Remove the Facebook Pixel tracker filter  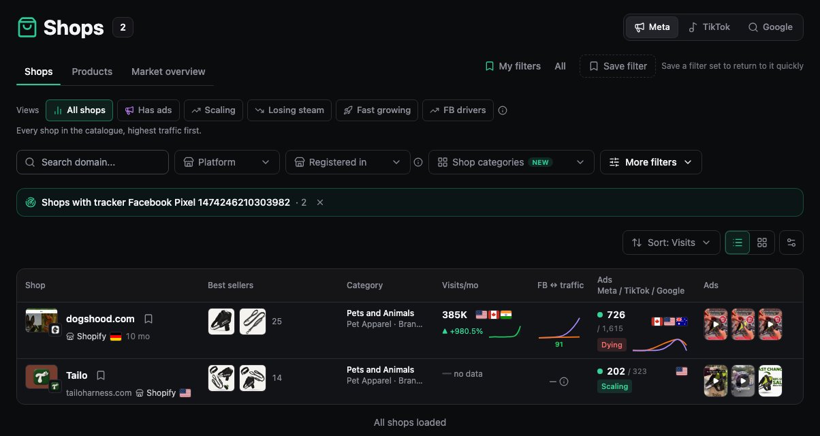[x=320, y=202]
